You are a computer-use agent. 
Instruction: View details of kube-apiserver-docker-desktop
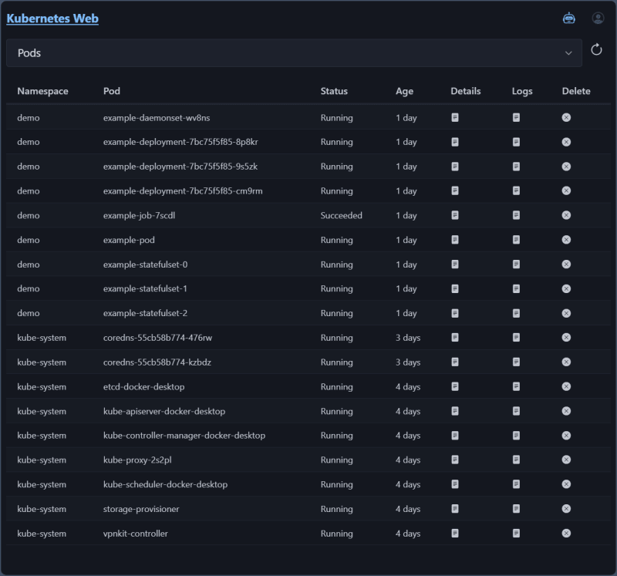click(455, 411)
